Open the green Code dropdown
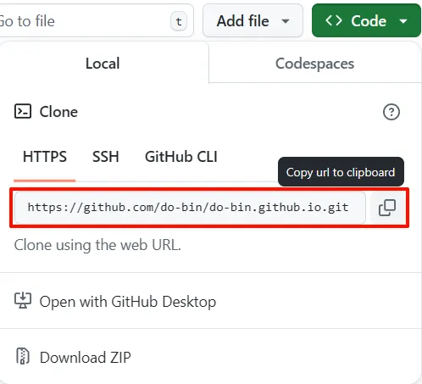This screenshot has width=422, height=384. (366, 20)
